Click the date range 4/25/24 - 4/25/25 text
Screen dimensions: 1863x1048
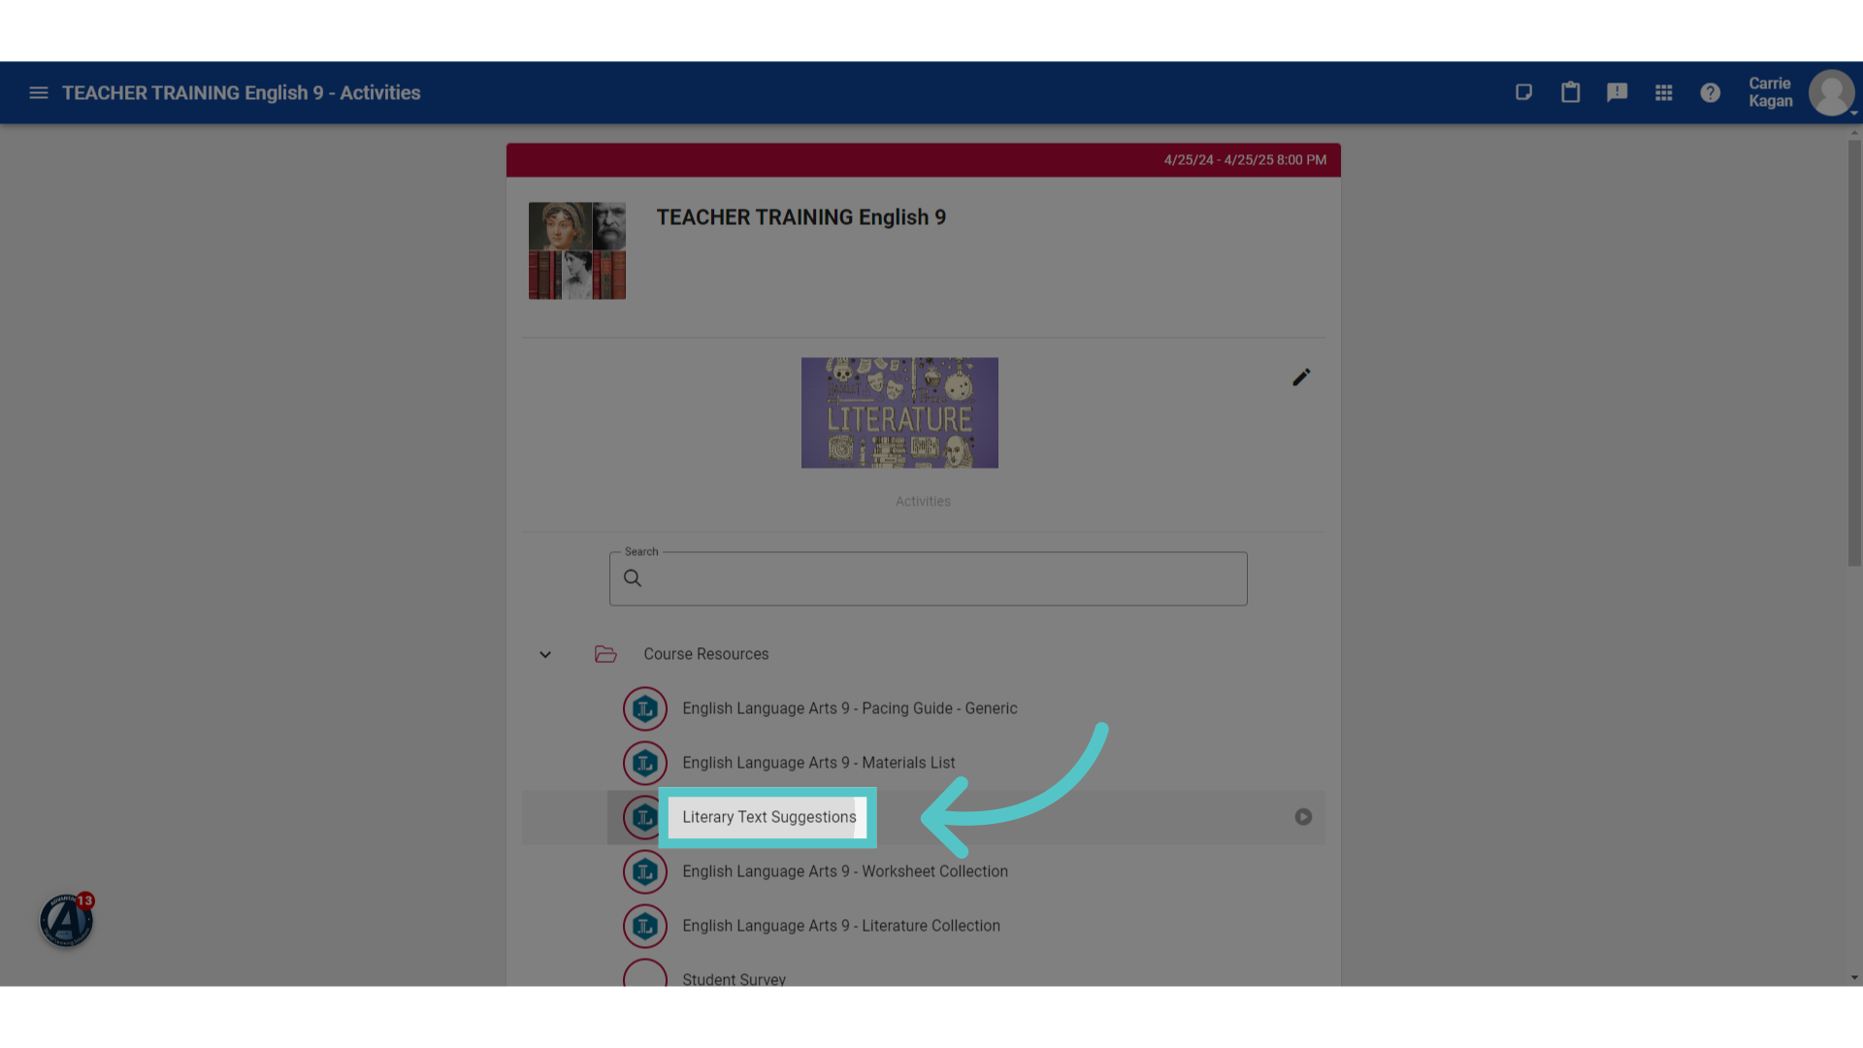tap(1245, 160)
